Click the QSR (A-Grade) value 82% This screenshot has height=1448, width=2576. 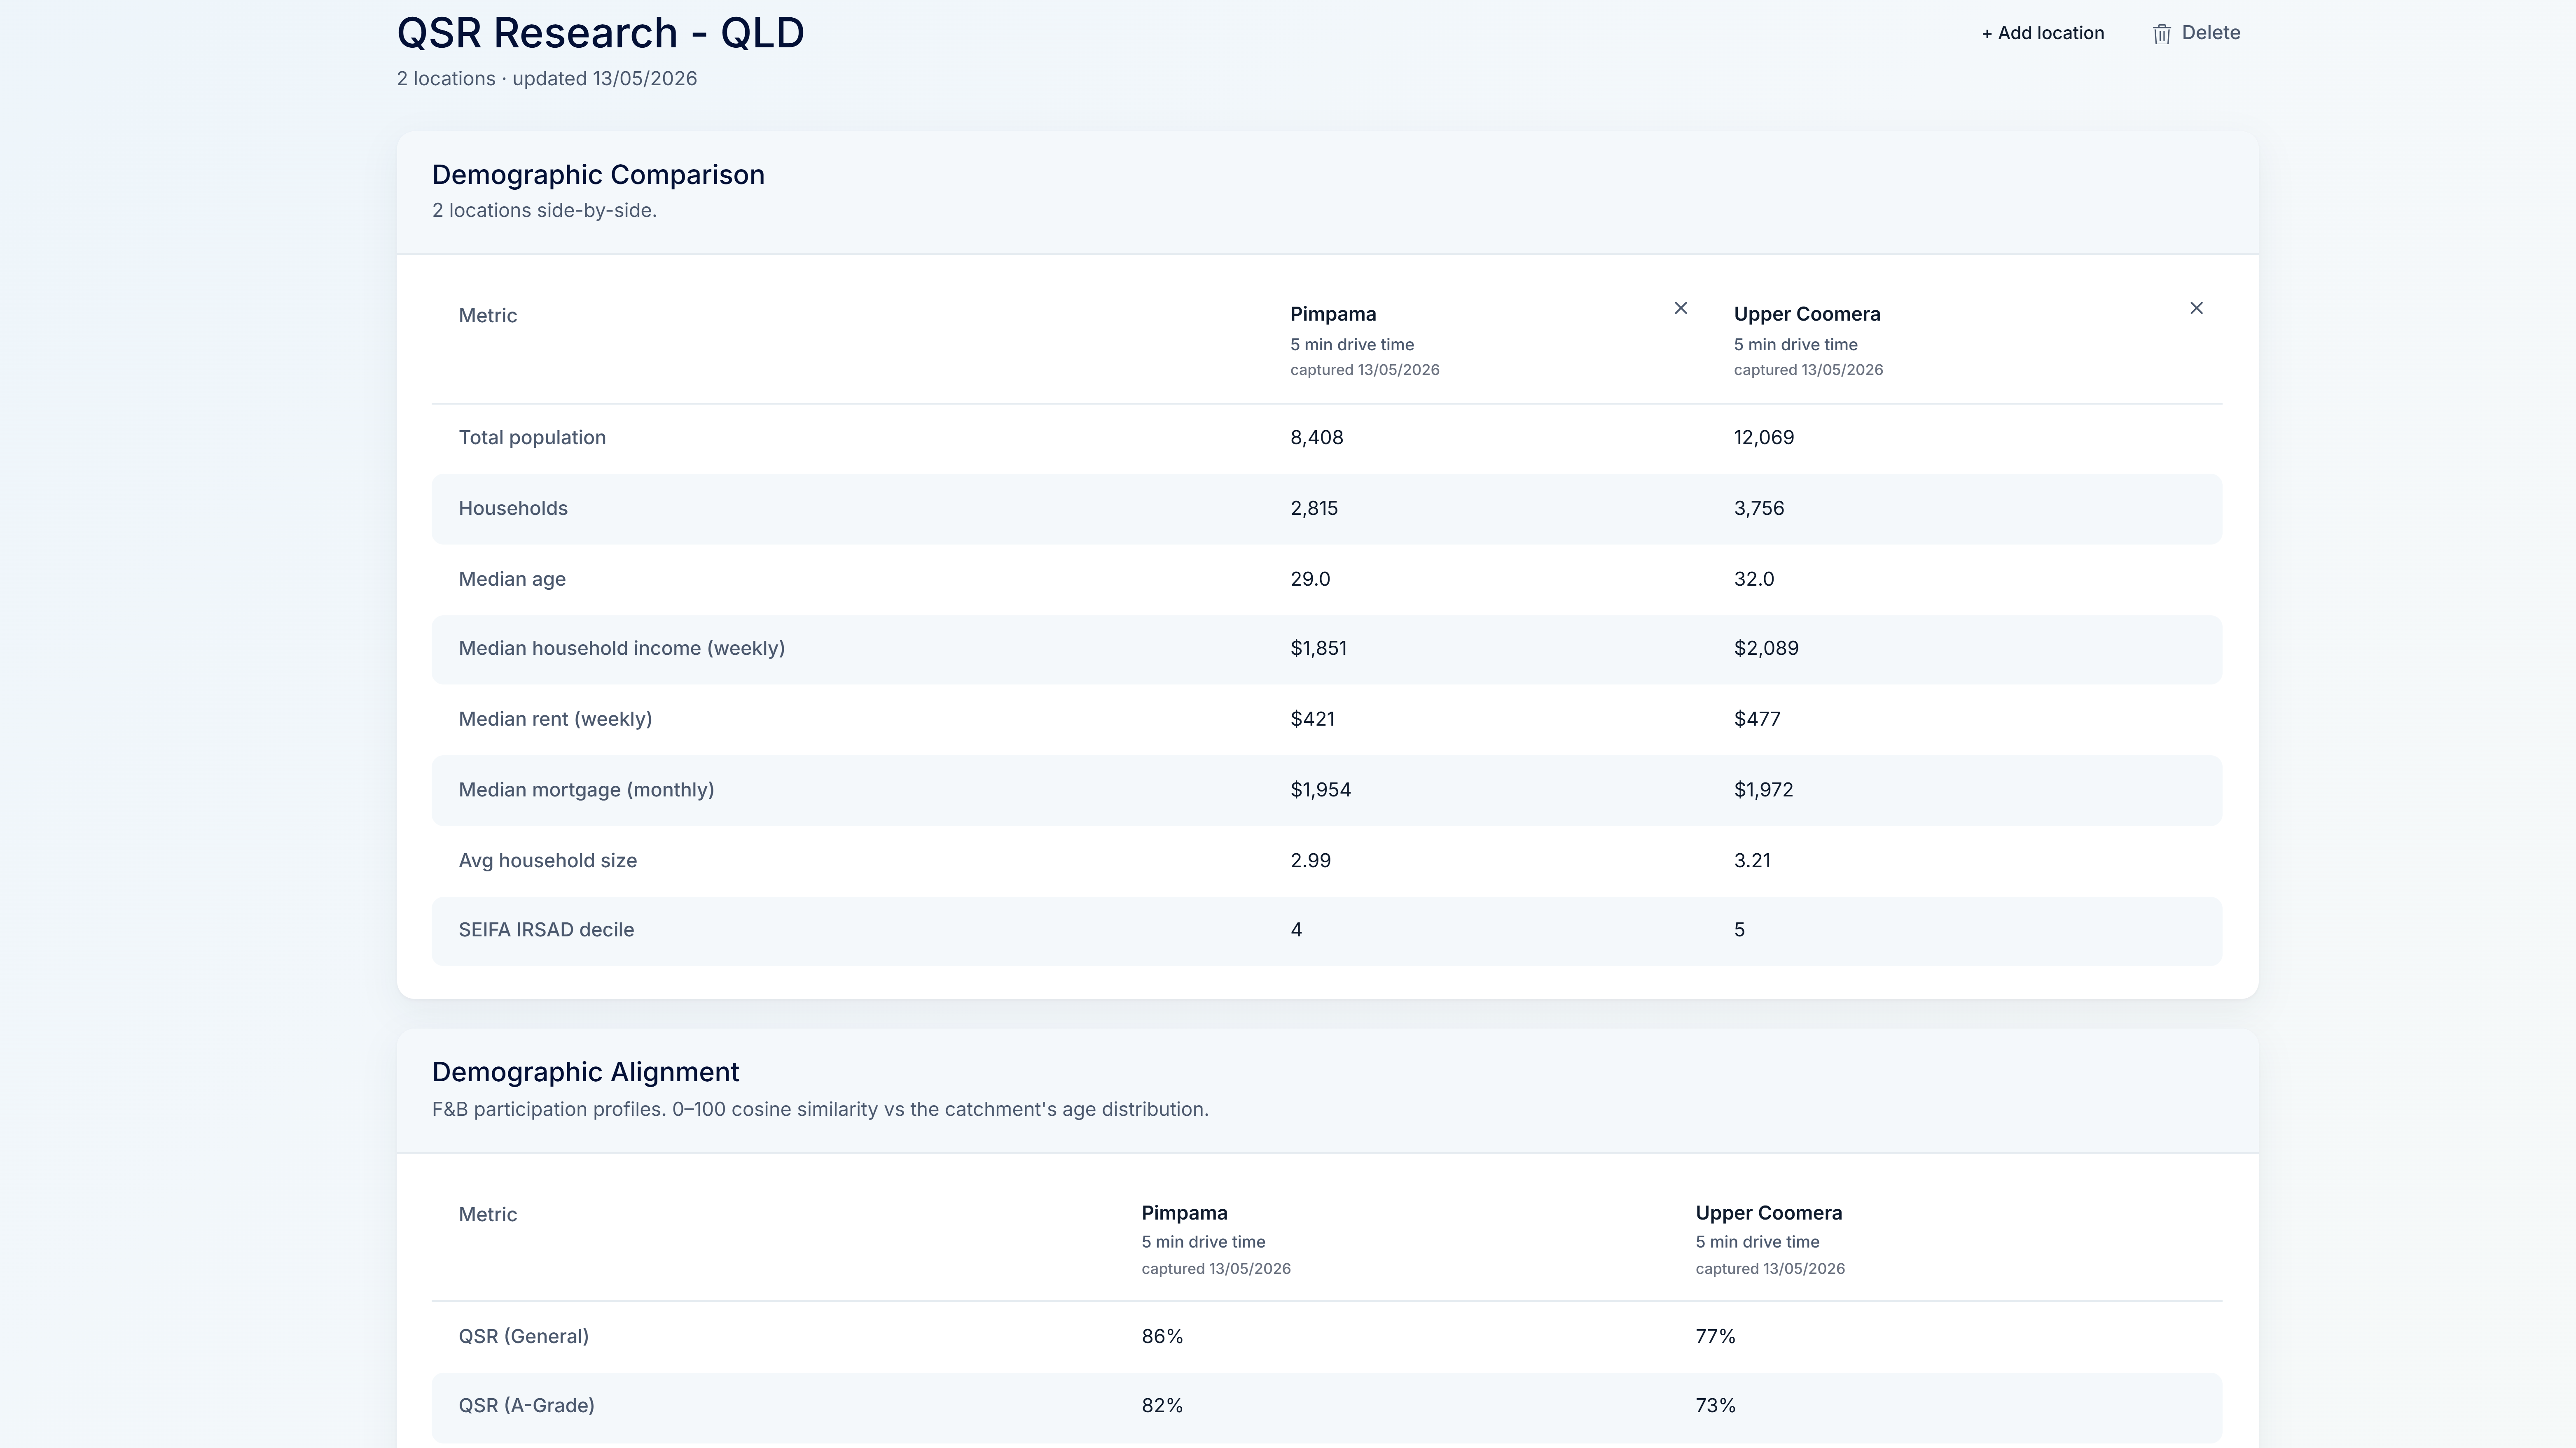pyautogui.click(x=1162, y=1406)
